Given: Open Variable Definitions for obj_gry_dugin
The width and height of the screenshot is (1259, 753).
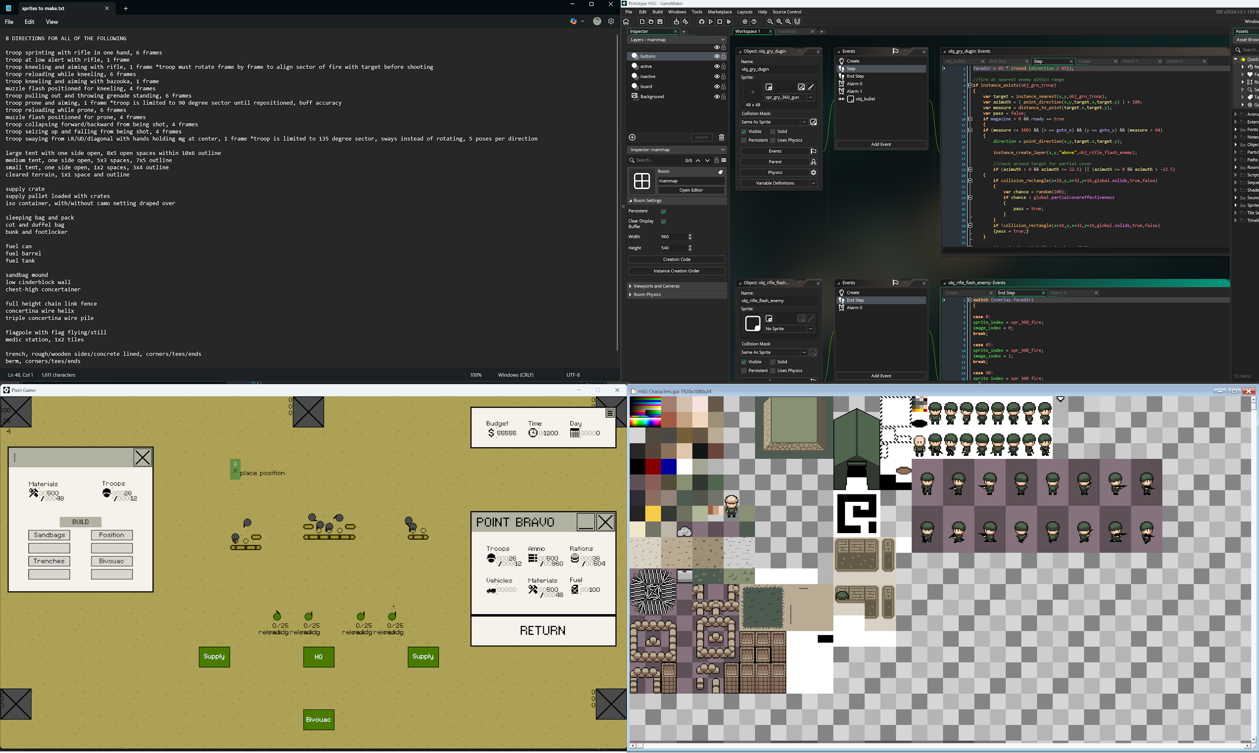Looking at the screenshot, I should point(775,183).
